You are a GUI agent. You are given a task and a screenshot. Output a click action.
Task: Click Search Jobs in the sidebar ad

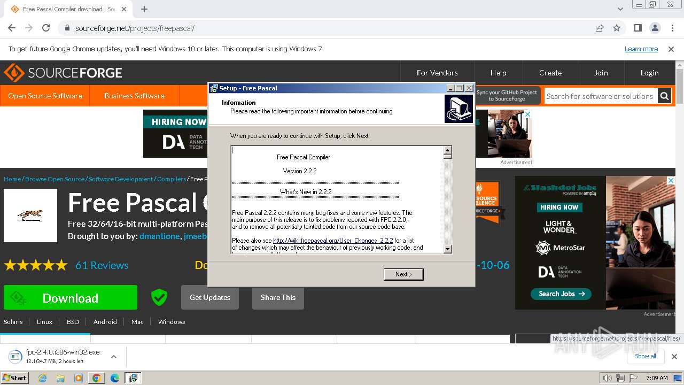tap(561, 294)
